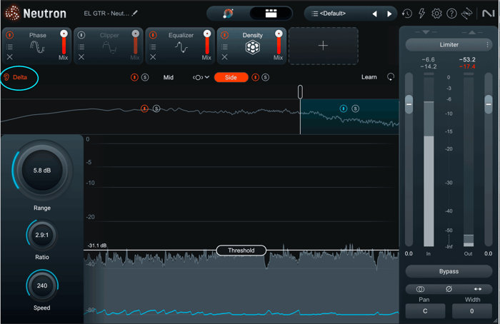Screen dimensions: 500x324
Task: Select the Equalizer curve icon
Action: point(181,48)
